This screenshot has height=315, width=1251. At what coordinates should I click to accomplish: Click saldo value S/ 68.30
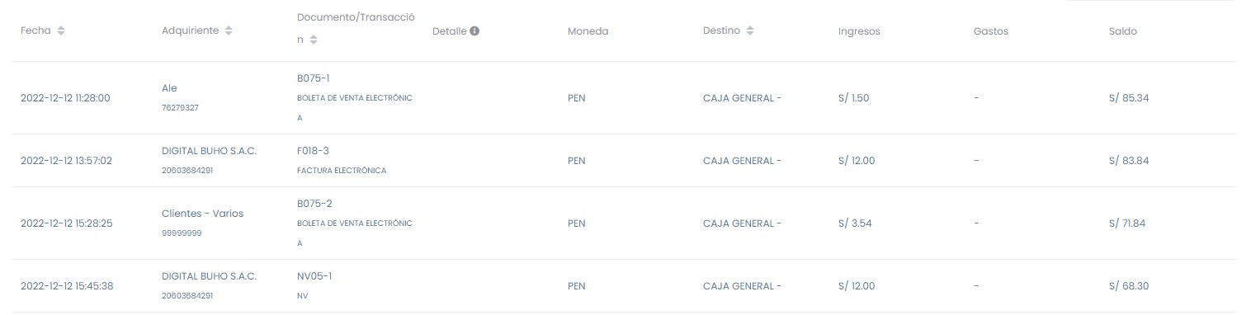coord(1129,286)
